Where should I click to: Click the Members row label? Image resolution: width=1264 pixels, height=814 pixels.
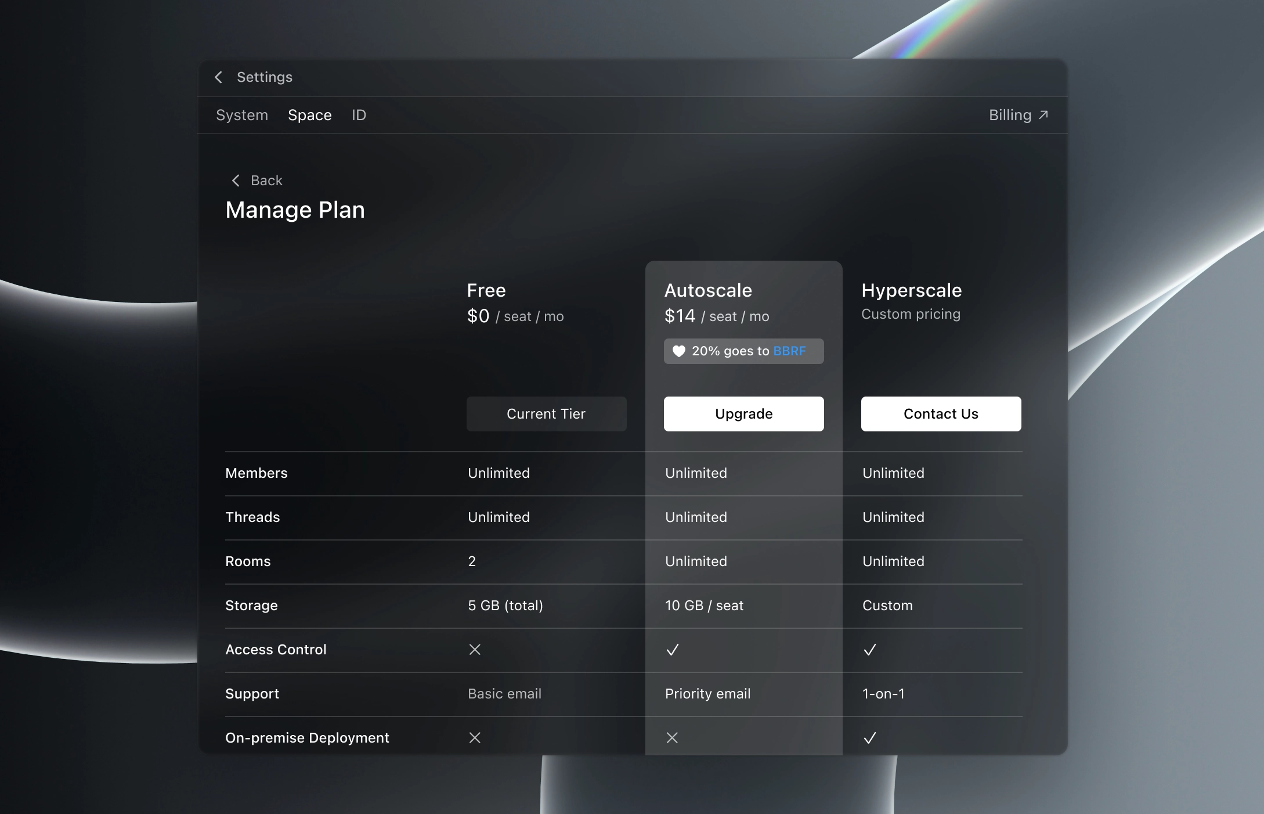(x=257, y=473)
